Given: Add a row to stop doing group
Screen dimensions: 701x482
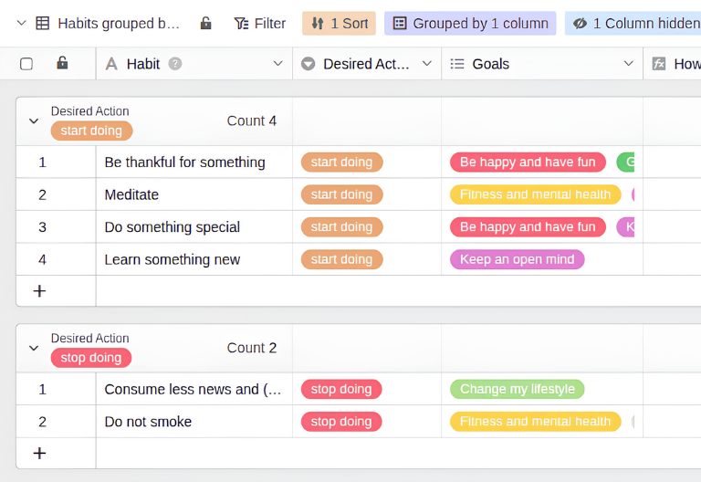Looking at the screenshot, I should [39, 454].
